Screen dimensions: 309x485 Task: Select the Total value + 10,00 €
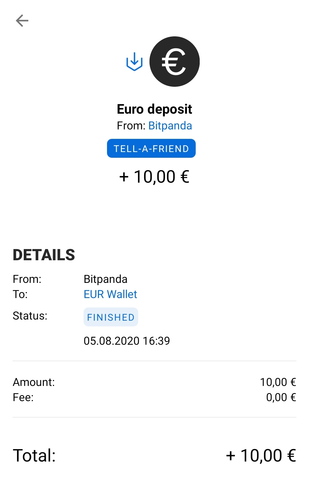coord(261,455)
